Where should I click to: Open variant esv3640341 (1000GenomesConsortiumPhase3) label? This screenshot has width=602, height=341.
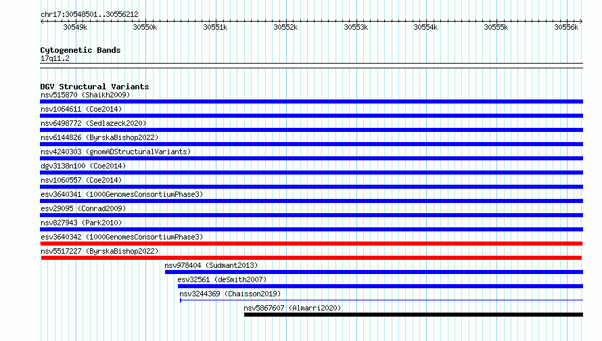[x=122, y=194]
